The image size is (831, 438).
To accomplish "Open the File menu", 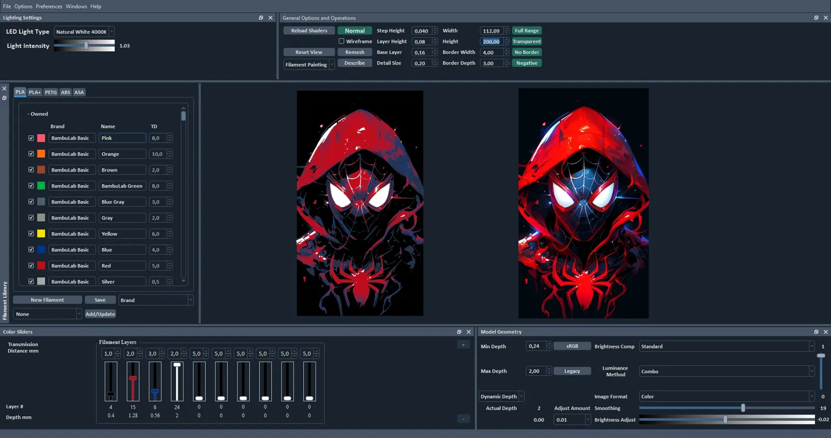I will coord(7,6).
